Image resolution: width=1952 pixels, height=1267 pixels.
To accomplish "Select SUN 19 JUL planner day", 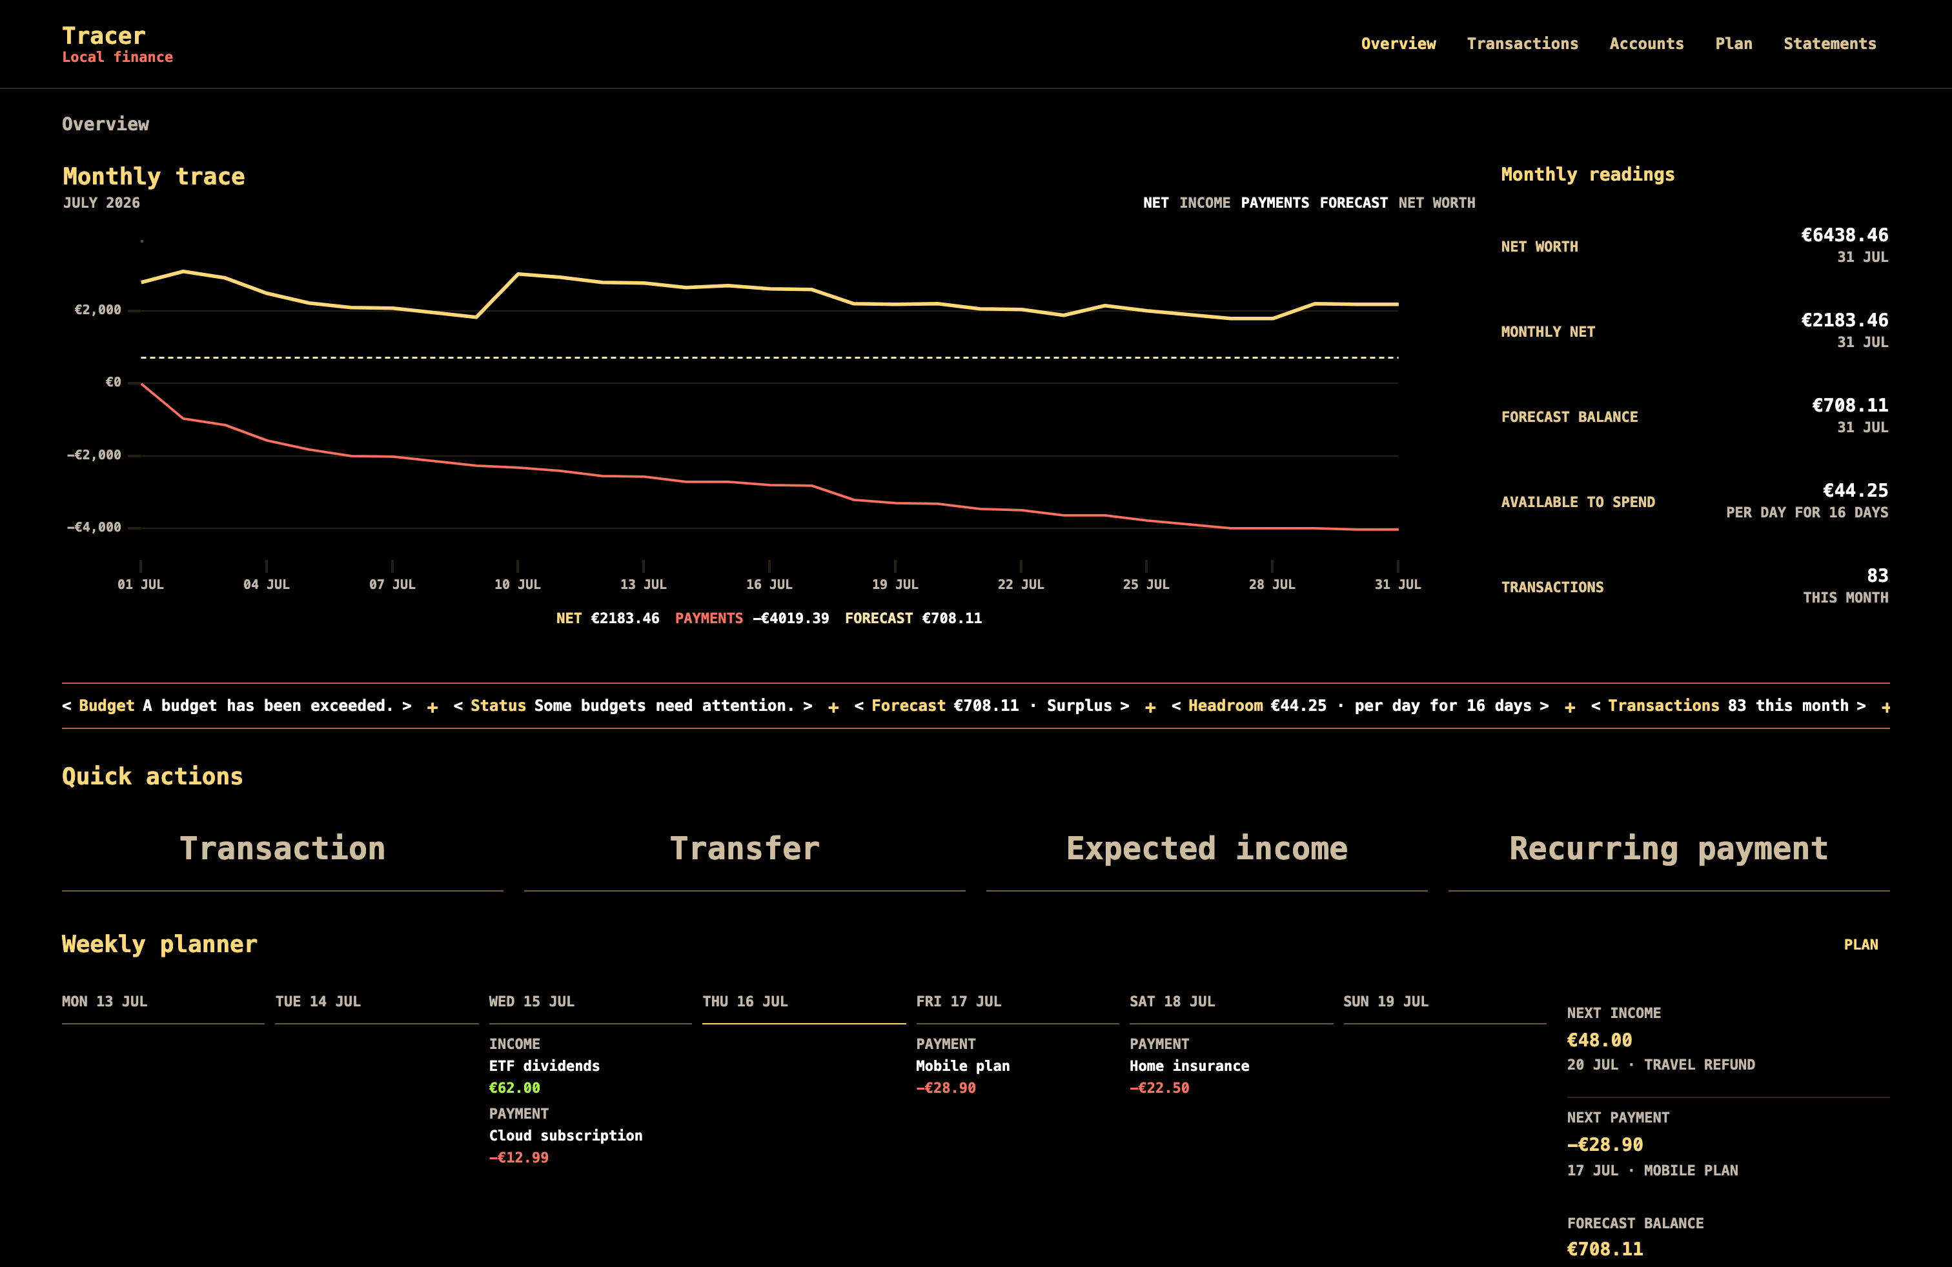I will [1386, 1001].
